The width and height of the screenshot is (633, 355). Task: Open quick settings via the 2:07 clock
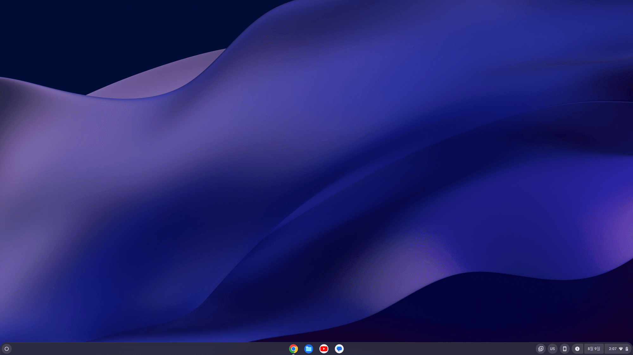point(613,349)
